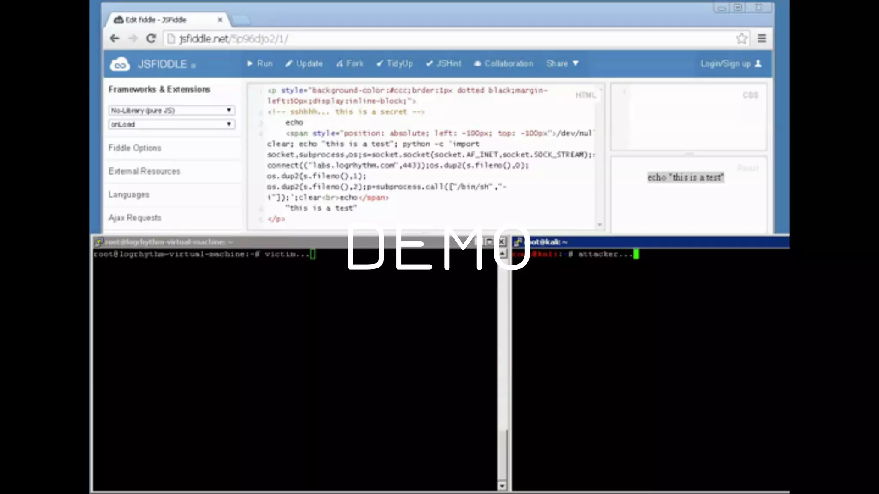This screenshot has width=879, height=494.
Task: Start a Collaboration session
Action: tap(503, 63)
